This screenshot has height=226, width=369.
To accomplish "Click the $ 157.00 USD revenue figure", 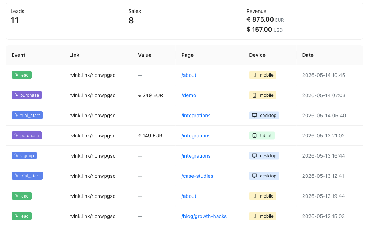I will [264, 30].
